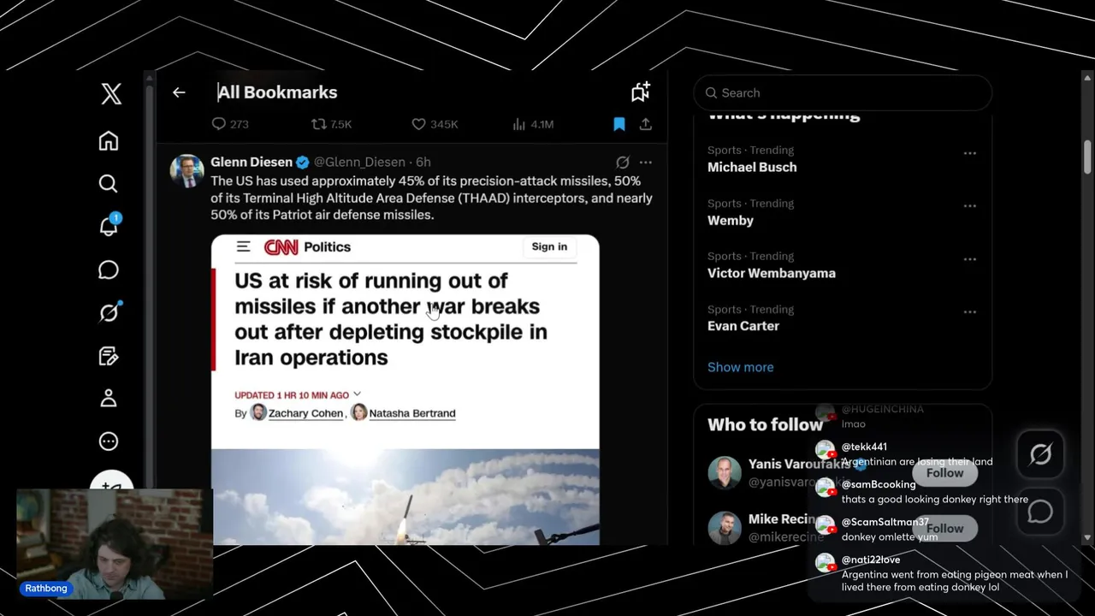1095x616 pixels.
Task: Open the X logo home
Action: (111, 93)
